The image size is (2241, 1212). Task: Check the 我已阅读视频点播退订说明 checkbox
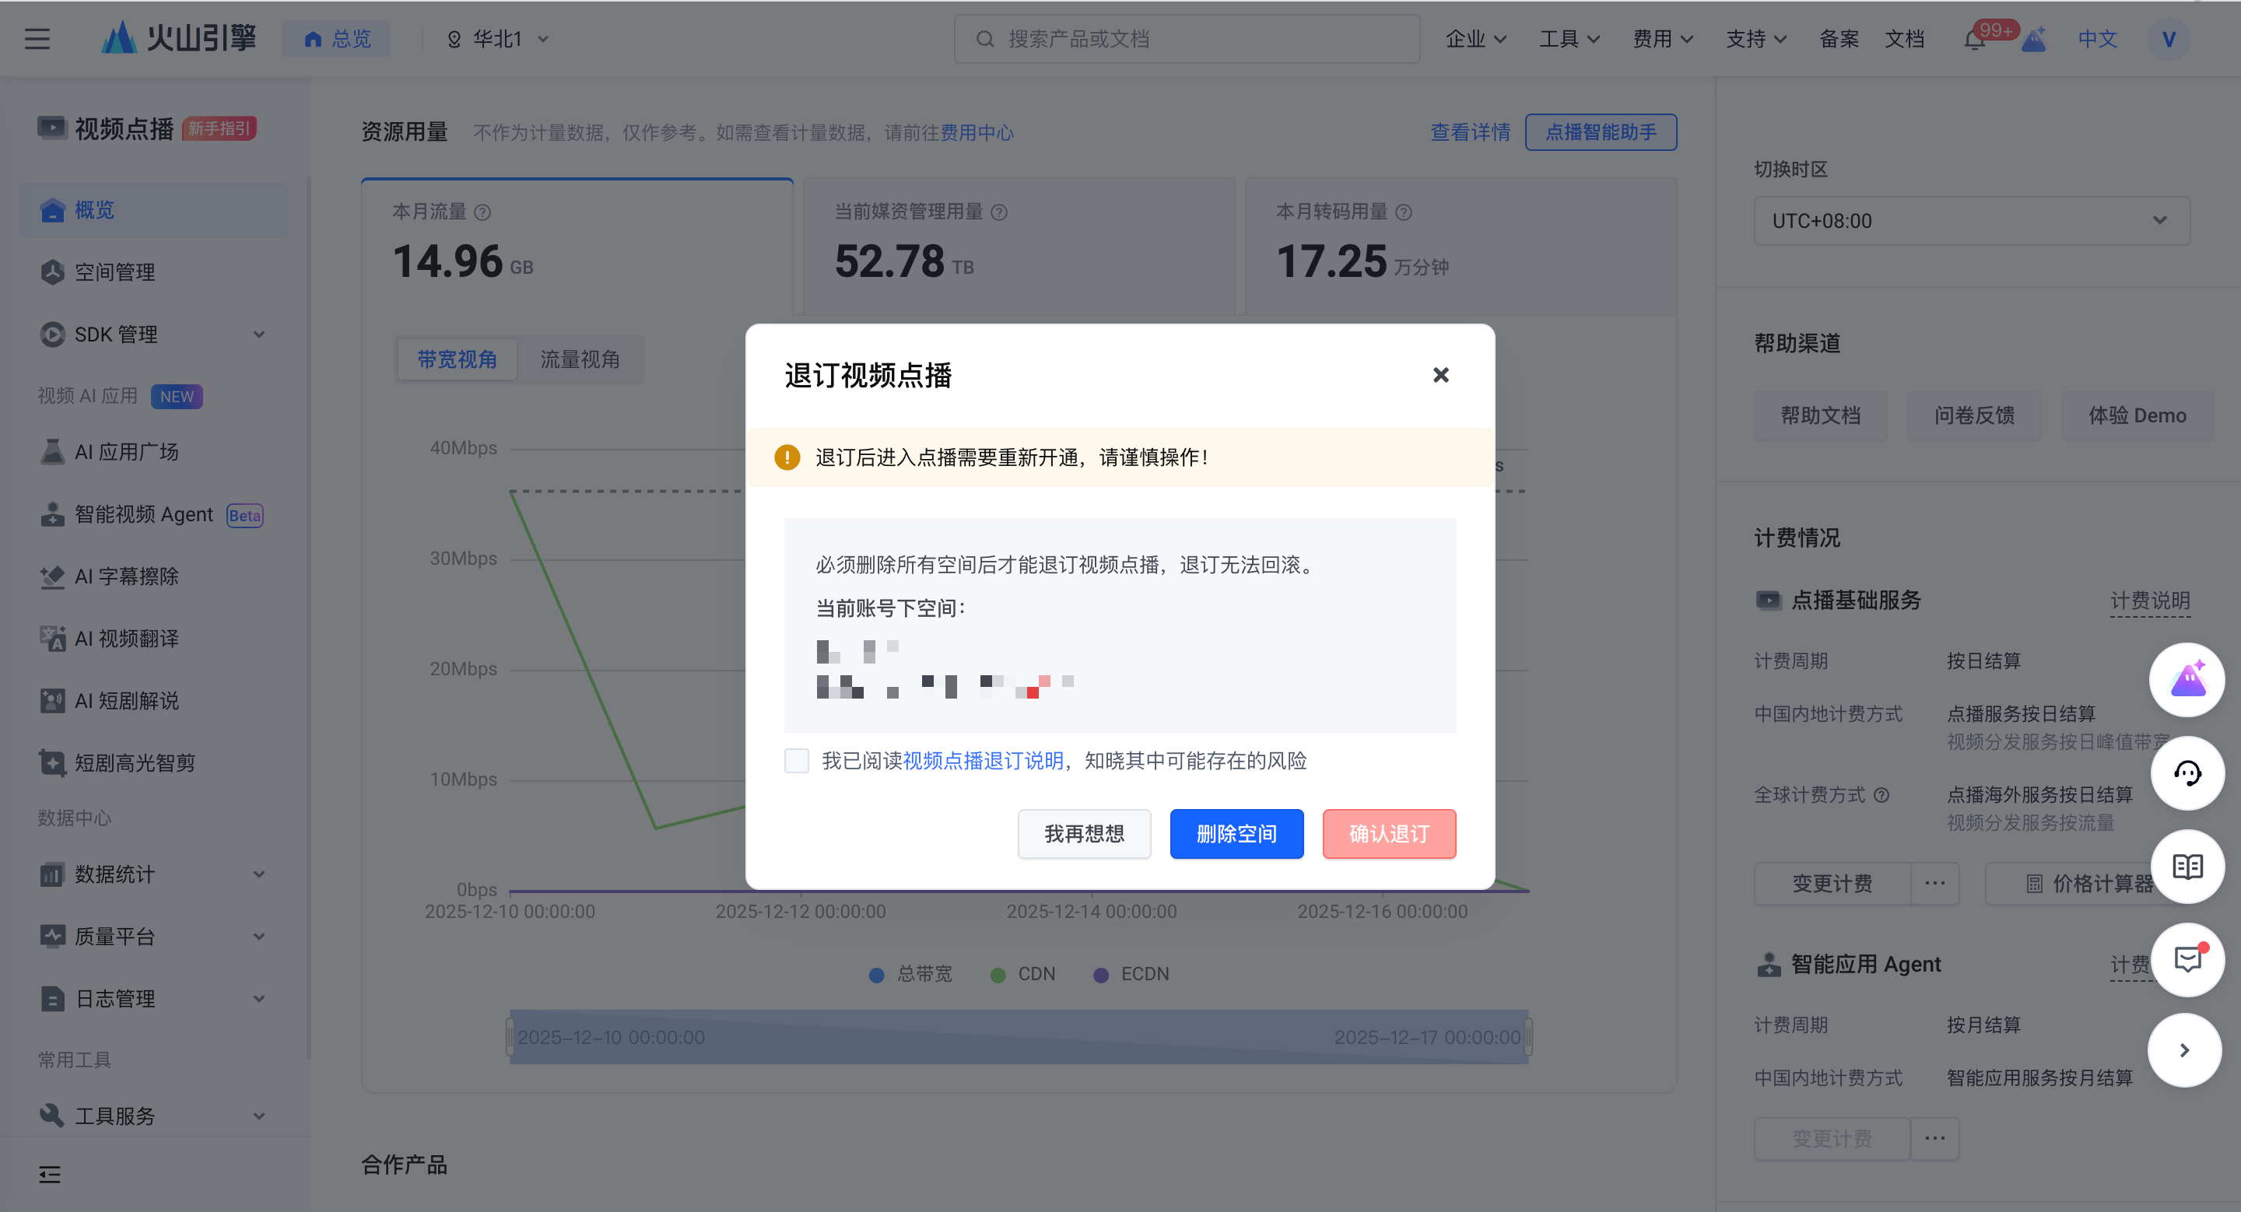pyautogui.click(x=796, y=761)
